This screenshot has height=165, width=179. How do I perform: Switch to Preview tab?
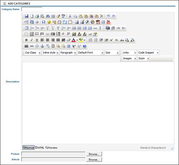pos(51,148)
